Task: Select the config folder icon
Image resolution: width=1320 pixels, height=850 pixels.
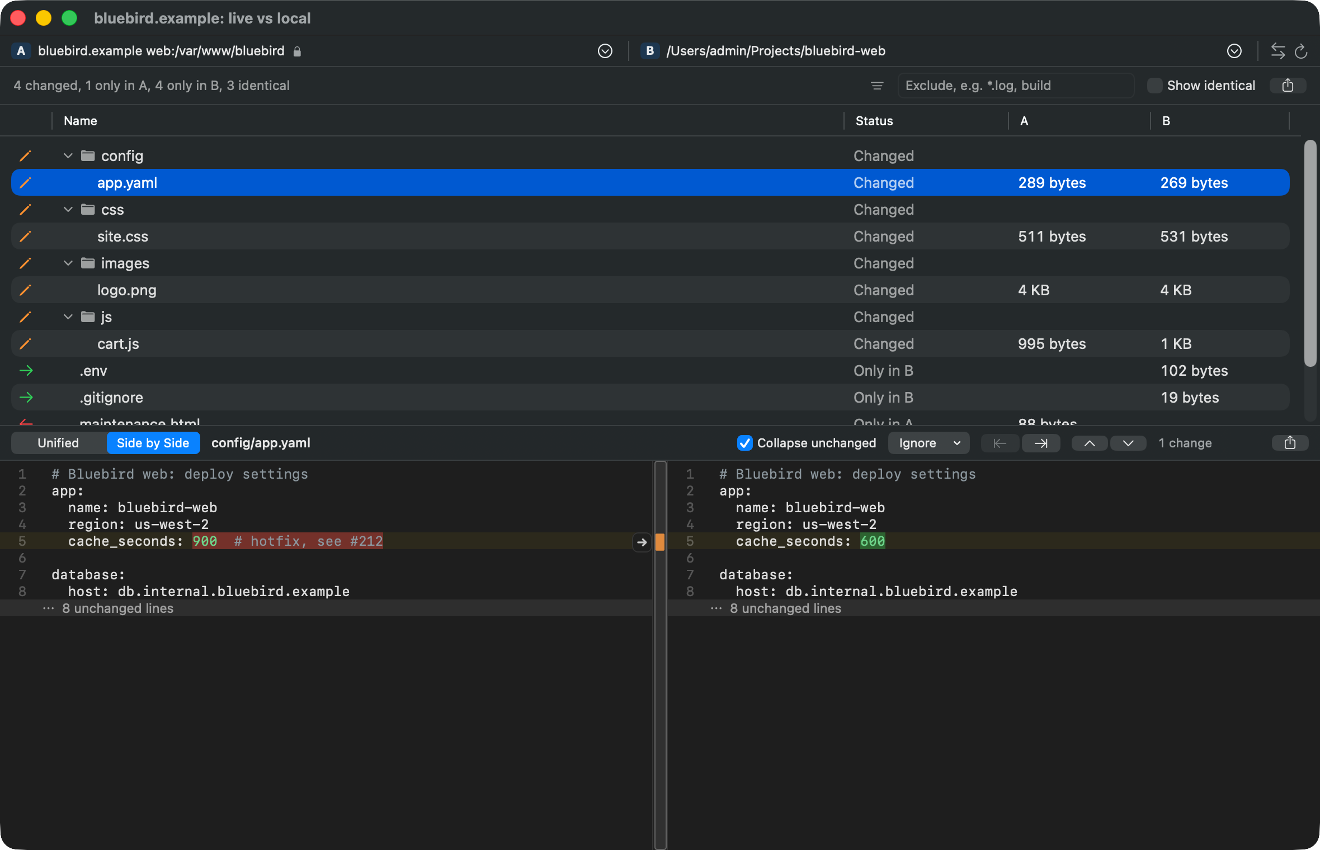Action: (88, 155)
